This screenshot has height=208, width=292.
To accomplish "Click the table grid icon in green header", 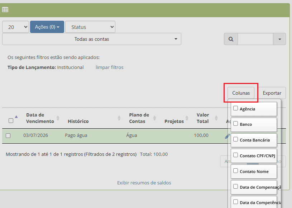I will (x=5, y=10).
